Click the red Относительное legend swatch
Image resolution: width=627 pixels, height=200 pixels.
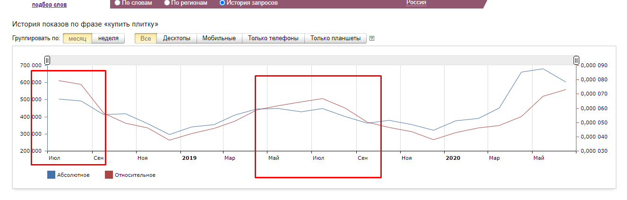[x=109, y=175]
